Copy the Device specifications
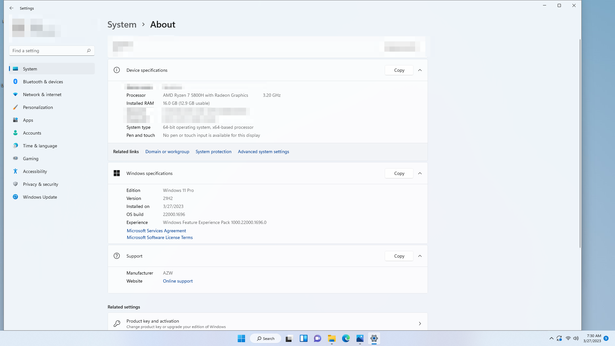This screenshot has height=346, width=615. pos(399,70)
